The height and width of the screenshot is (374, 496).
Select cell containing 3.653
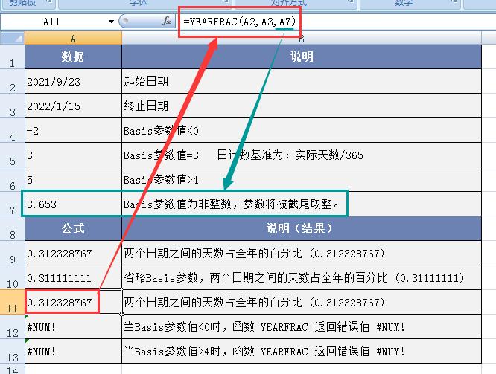[73, 204]
